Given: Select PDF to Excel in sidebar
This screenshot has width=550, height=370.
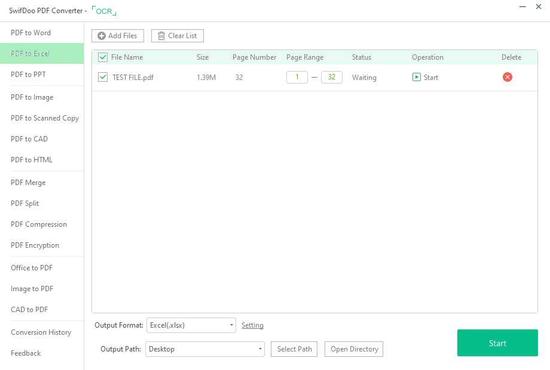Looking at the screenshot, I should coord(42,54).
